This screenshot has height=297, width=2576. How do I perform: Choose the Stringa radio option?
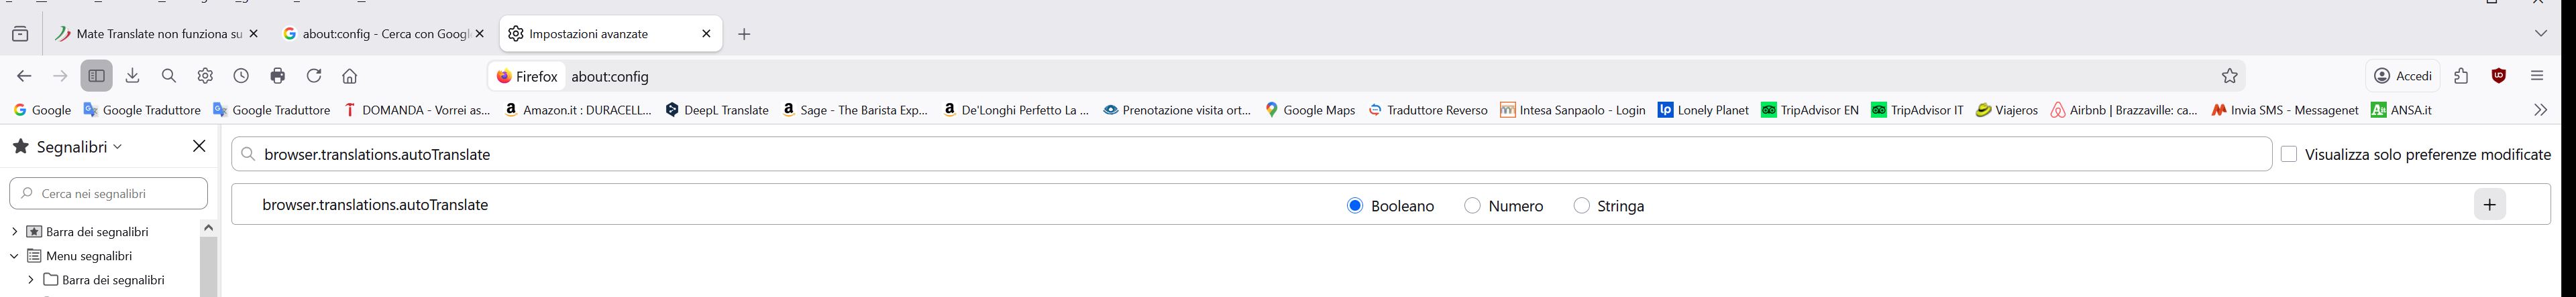point(1581,206)
